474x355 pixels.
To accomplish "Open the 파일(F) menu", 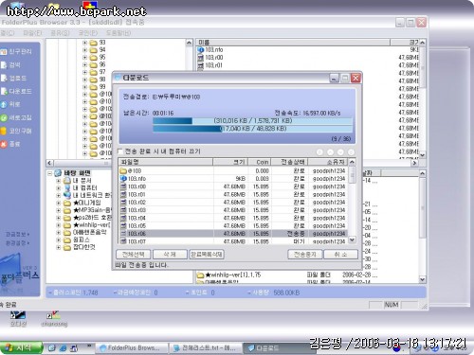I will tap(32, 33).
